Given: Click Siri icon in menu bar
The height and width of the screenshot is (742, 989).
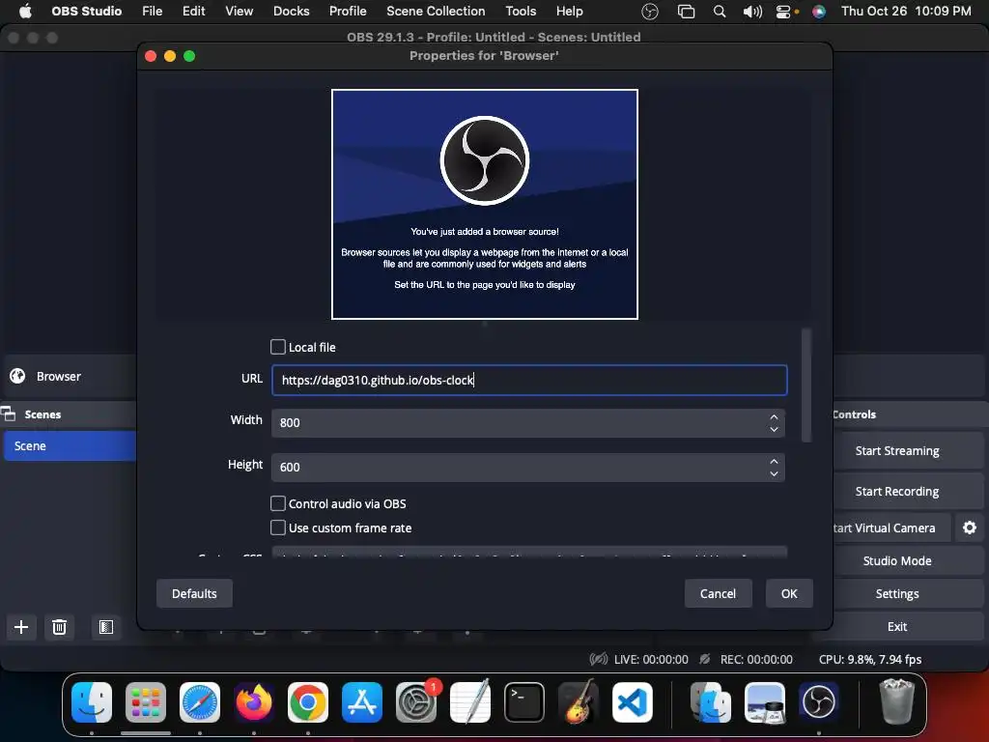Looking at the screenshot, I should click(x=819, y=11).
